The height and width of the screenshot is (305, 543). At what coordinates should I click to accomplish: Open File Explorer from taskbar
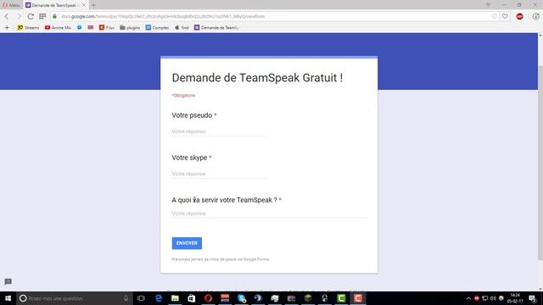point(175,298)
